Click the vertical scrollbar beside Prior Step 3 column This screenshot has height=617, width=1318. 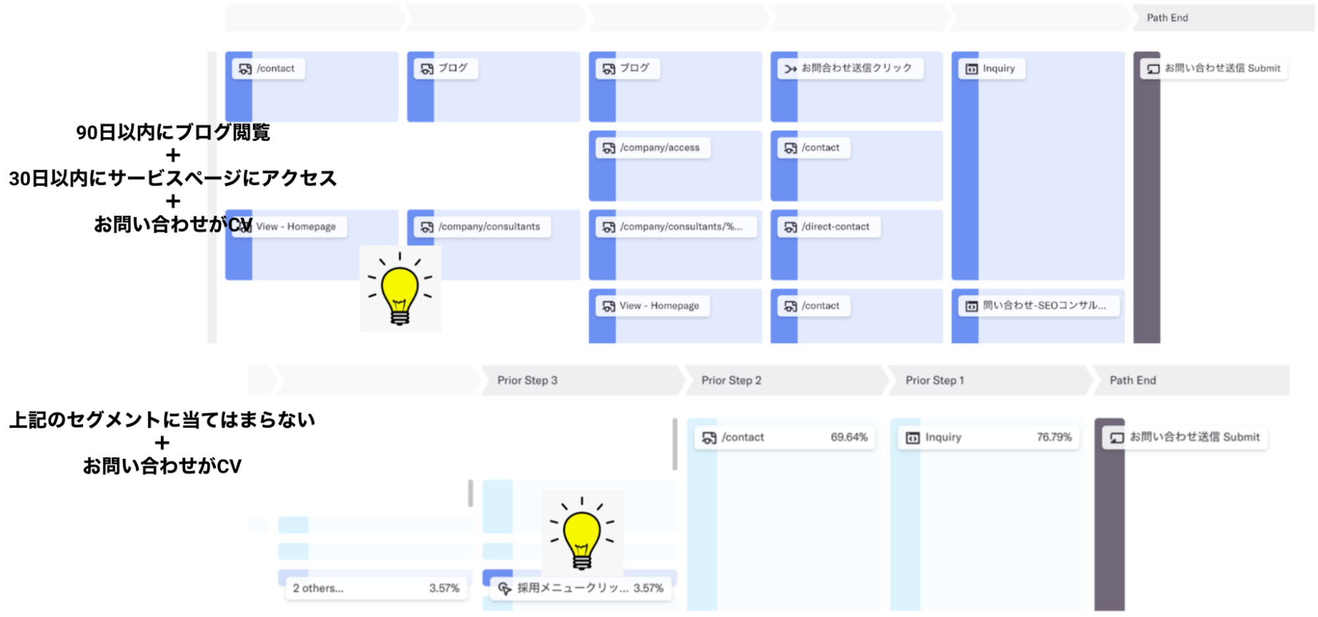(x=674, y=444)
